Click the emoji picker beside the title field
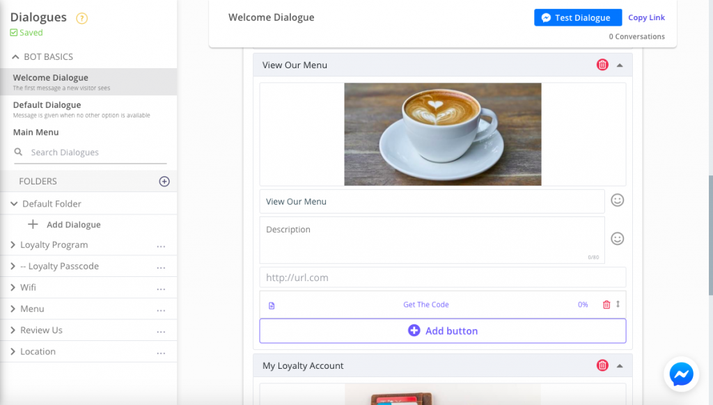 point(617,200)
